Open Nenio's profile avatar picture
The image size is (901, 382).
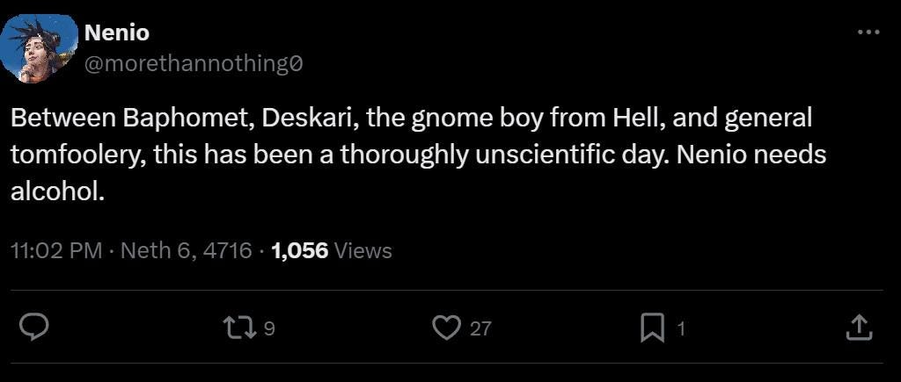point(39,49)
